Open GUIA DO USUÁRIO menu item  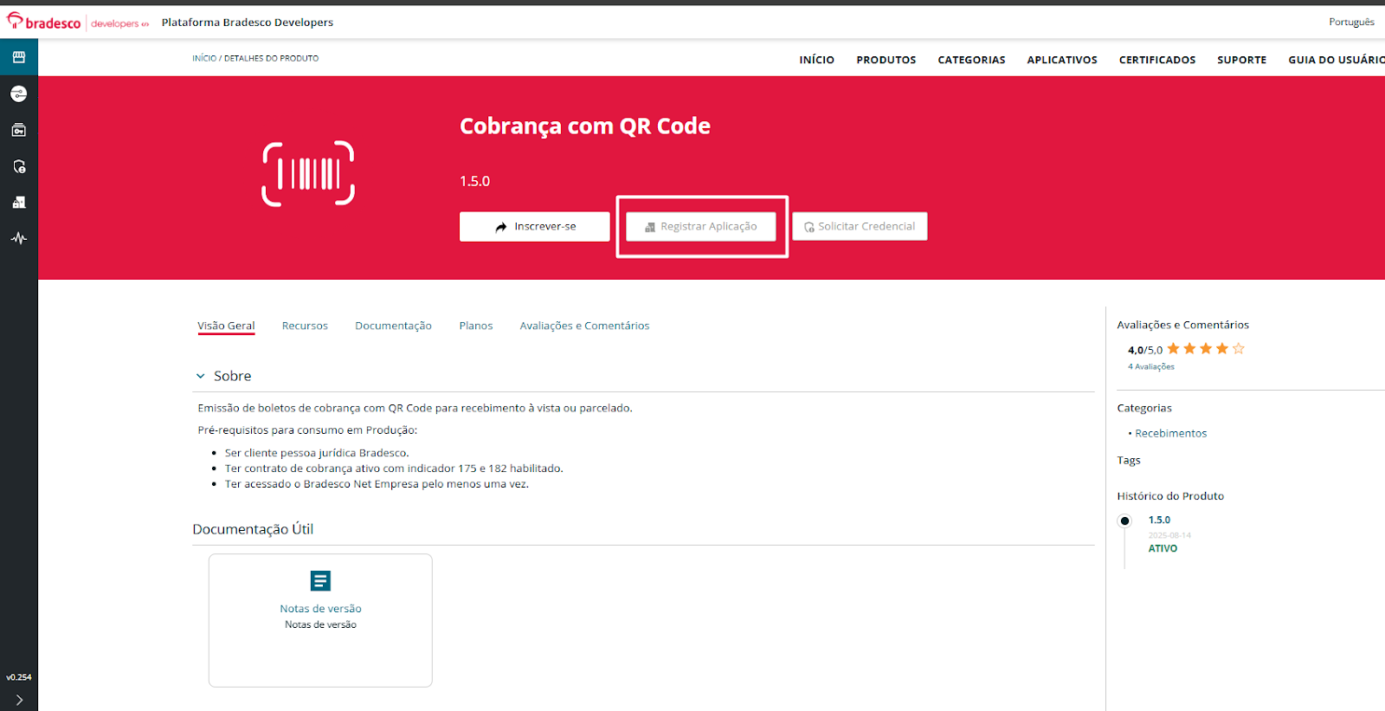1337,60
